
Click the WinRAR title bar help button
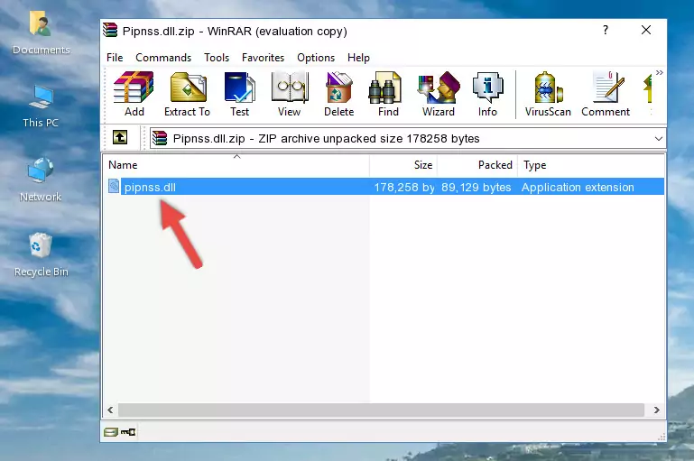(x=606, y=30)
